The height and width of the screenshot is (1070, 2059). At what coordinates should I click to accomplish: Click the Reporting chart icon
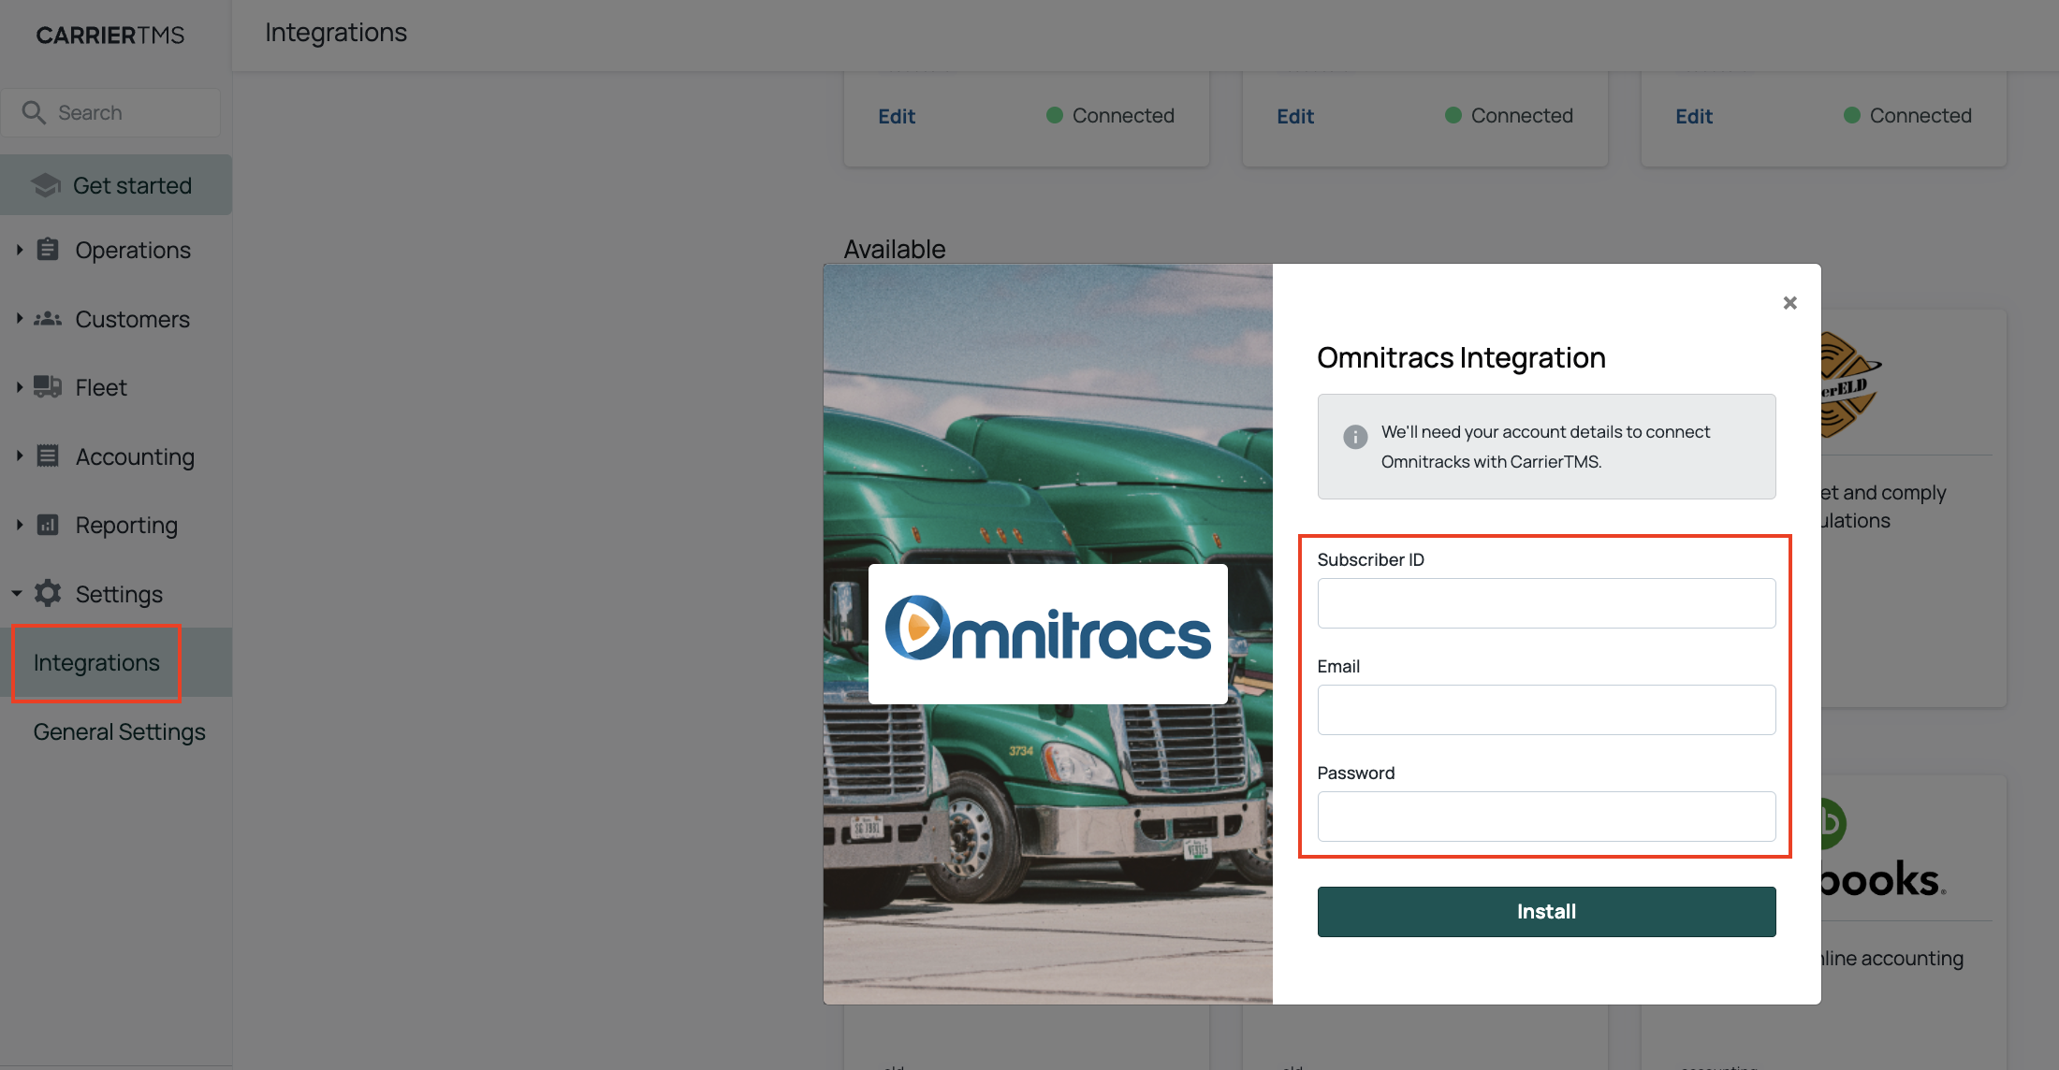[48, 525]
